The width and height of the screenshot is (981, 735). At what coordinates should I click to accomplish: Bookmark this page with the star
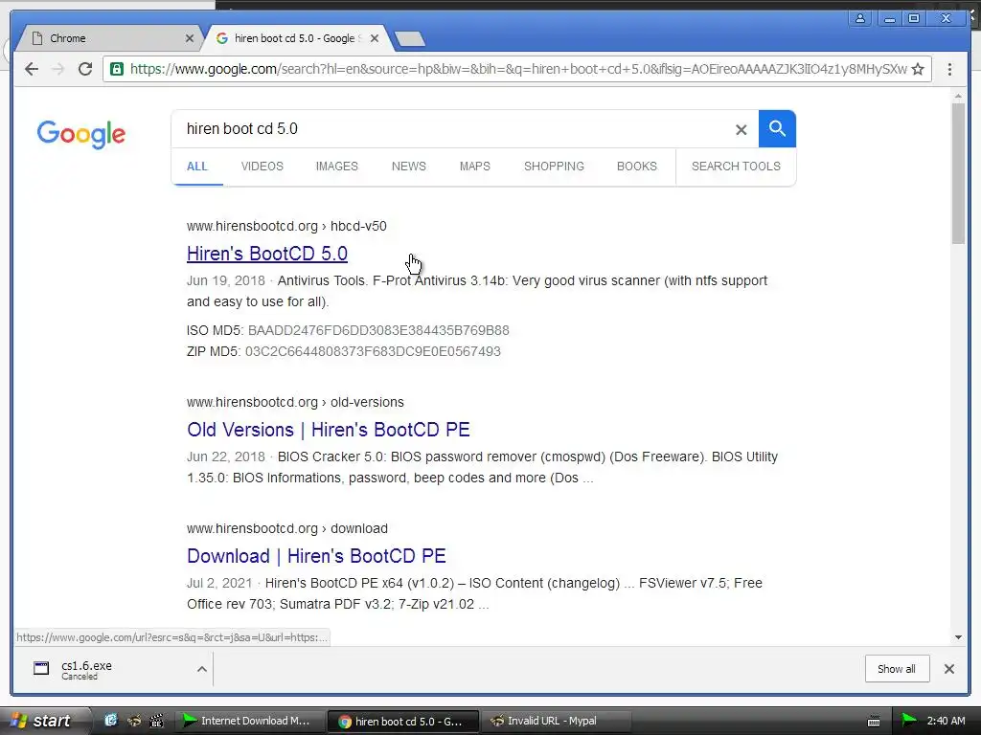pos(918,69)
